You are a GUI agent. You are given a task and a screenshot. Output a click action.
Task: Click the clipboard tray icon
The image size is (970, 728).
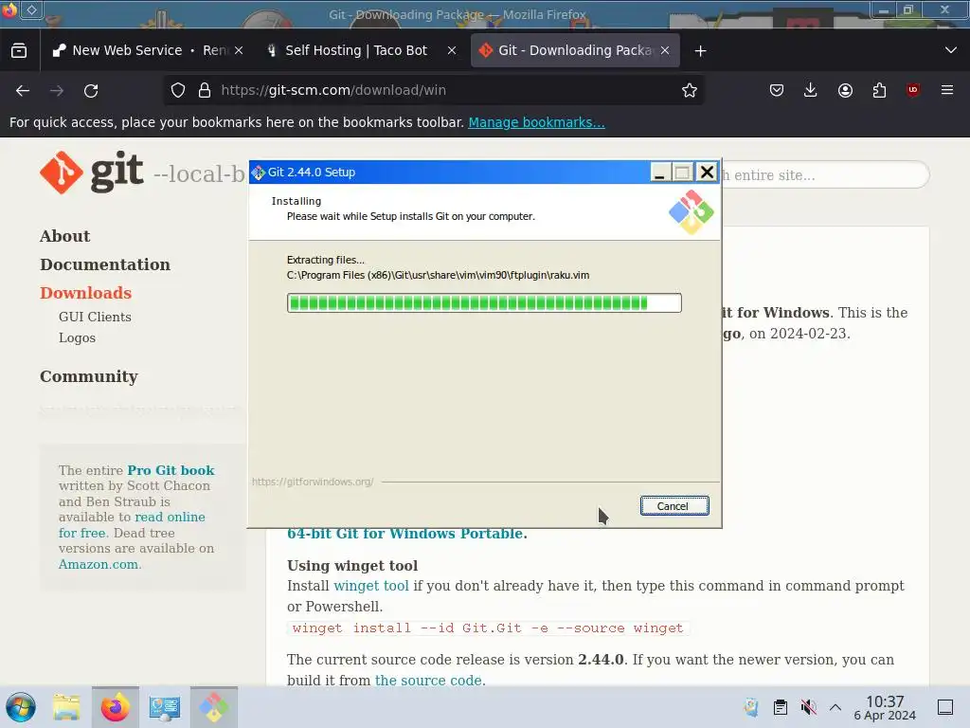coord(781,707)
